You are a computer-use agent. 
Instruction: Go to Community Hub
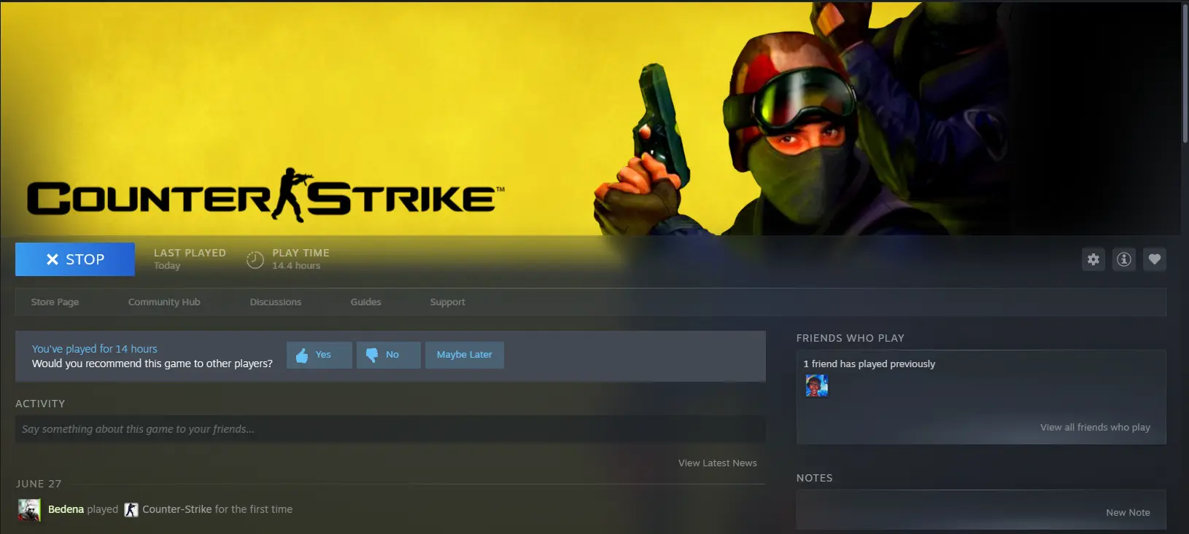coord(164,302)
